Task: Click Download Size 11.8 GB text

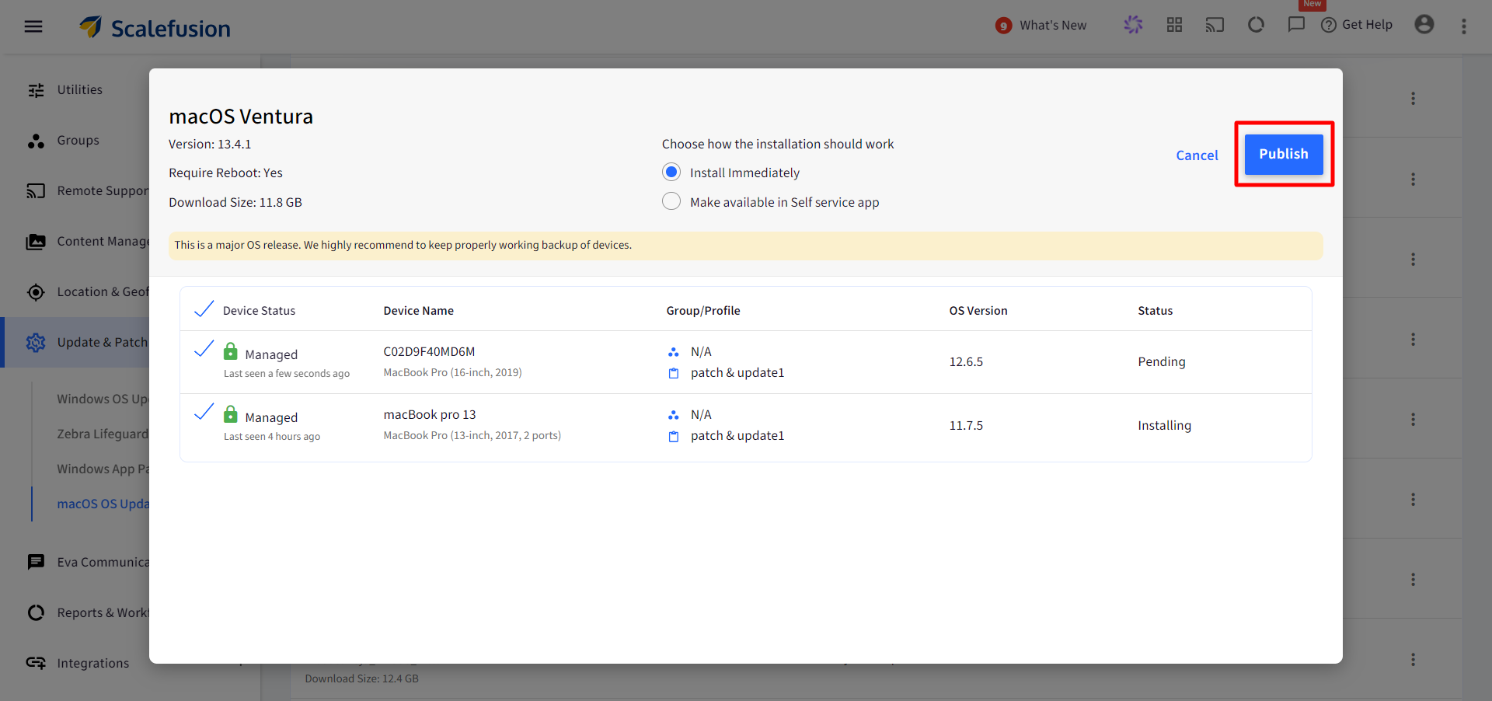Action: click(x=235, y=202)
